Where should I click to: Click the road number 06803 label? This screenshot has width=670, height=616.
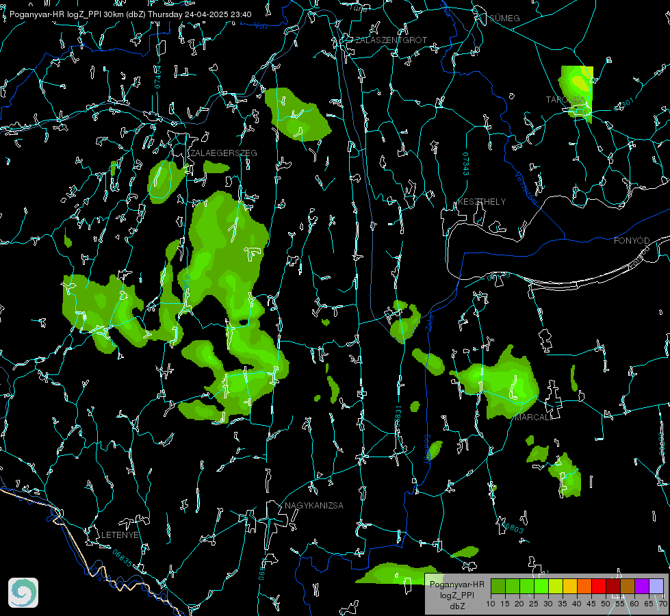[x=513, y=527]
